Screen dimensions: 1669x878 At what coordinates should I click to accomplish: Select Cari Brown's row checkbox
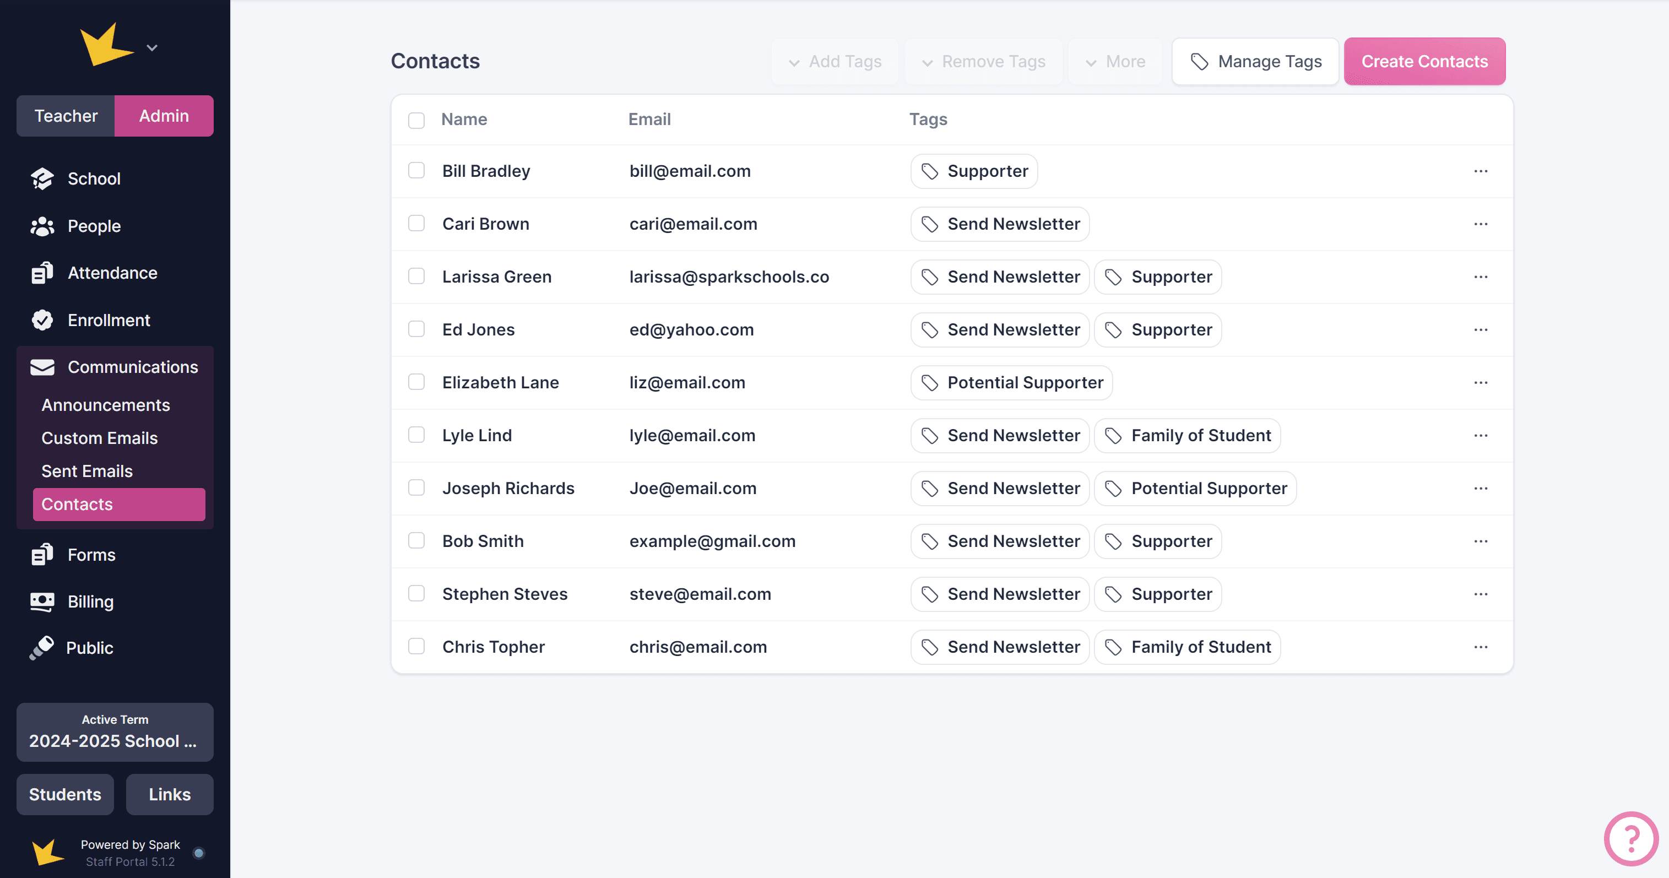click(x=416, y=224)
